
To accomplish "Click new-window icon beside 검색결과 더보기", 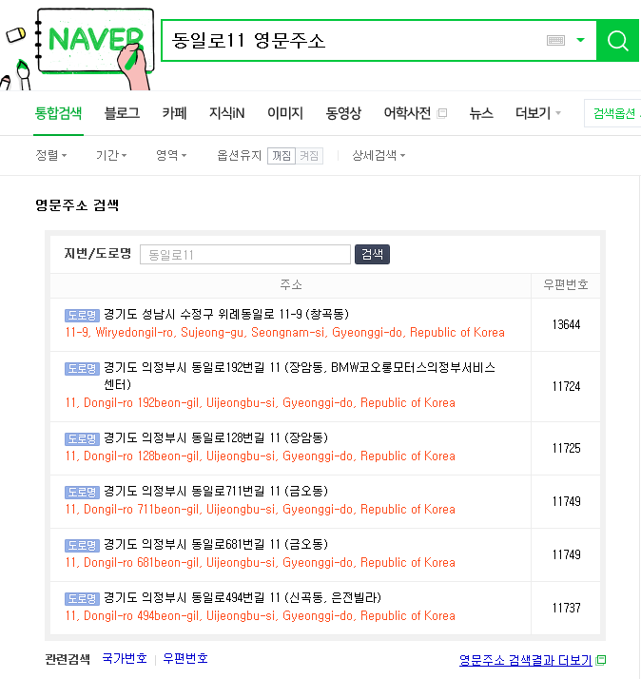I will point(601,660).
